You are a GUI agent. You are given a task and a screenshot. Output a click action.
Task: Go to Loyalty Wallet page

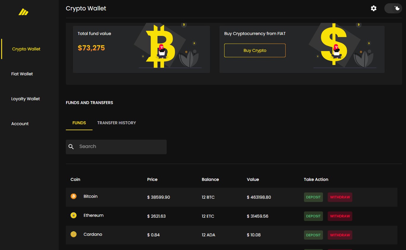26,99
